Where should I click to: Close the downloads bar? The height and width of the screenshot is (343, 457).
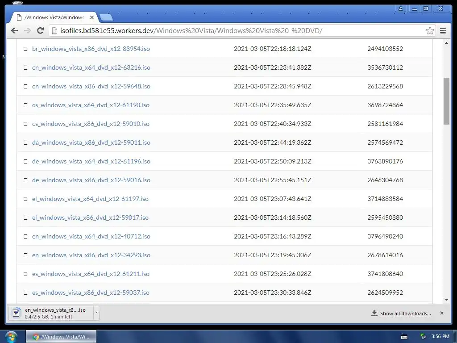441,313
